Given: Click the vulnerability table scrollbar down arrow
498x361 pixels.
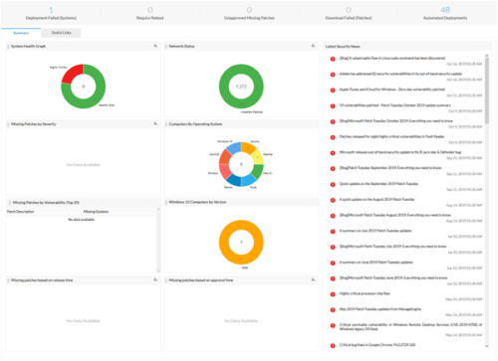Looking at the screenshot, I should (x=158, y=271).
